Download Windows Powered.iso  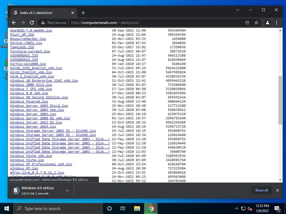pyautogui.click(x=29, y=101)
